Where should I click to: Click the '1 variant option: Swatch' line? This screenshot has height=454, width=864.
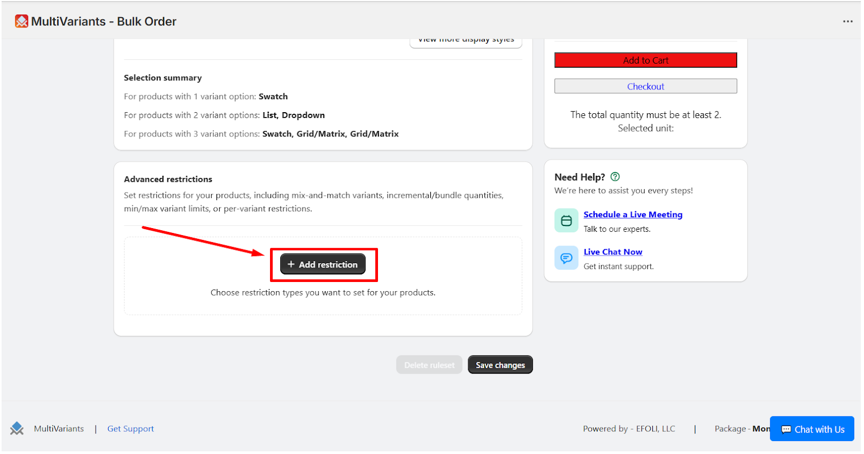pos(206,97)
